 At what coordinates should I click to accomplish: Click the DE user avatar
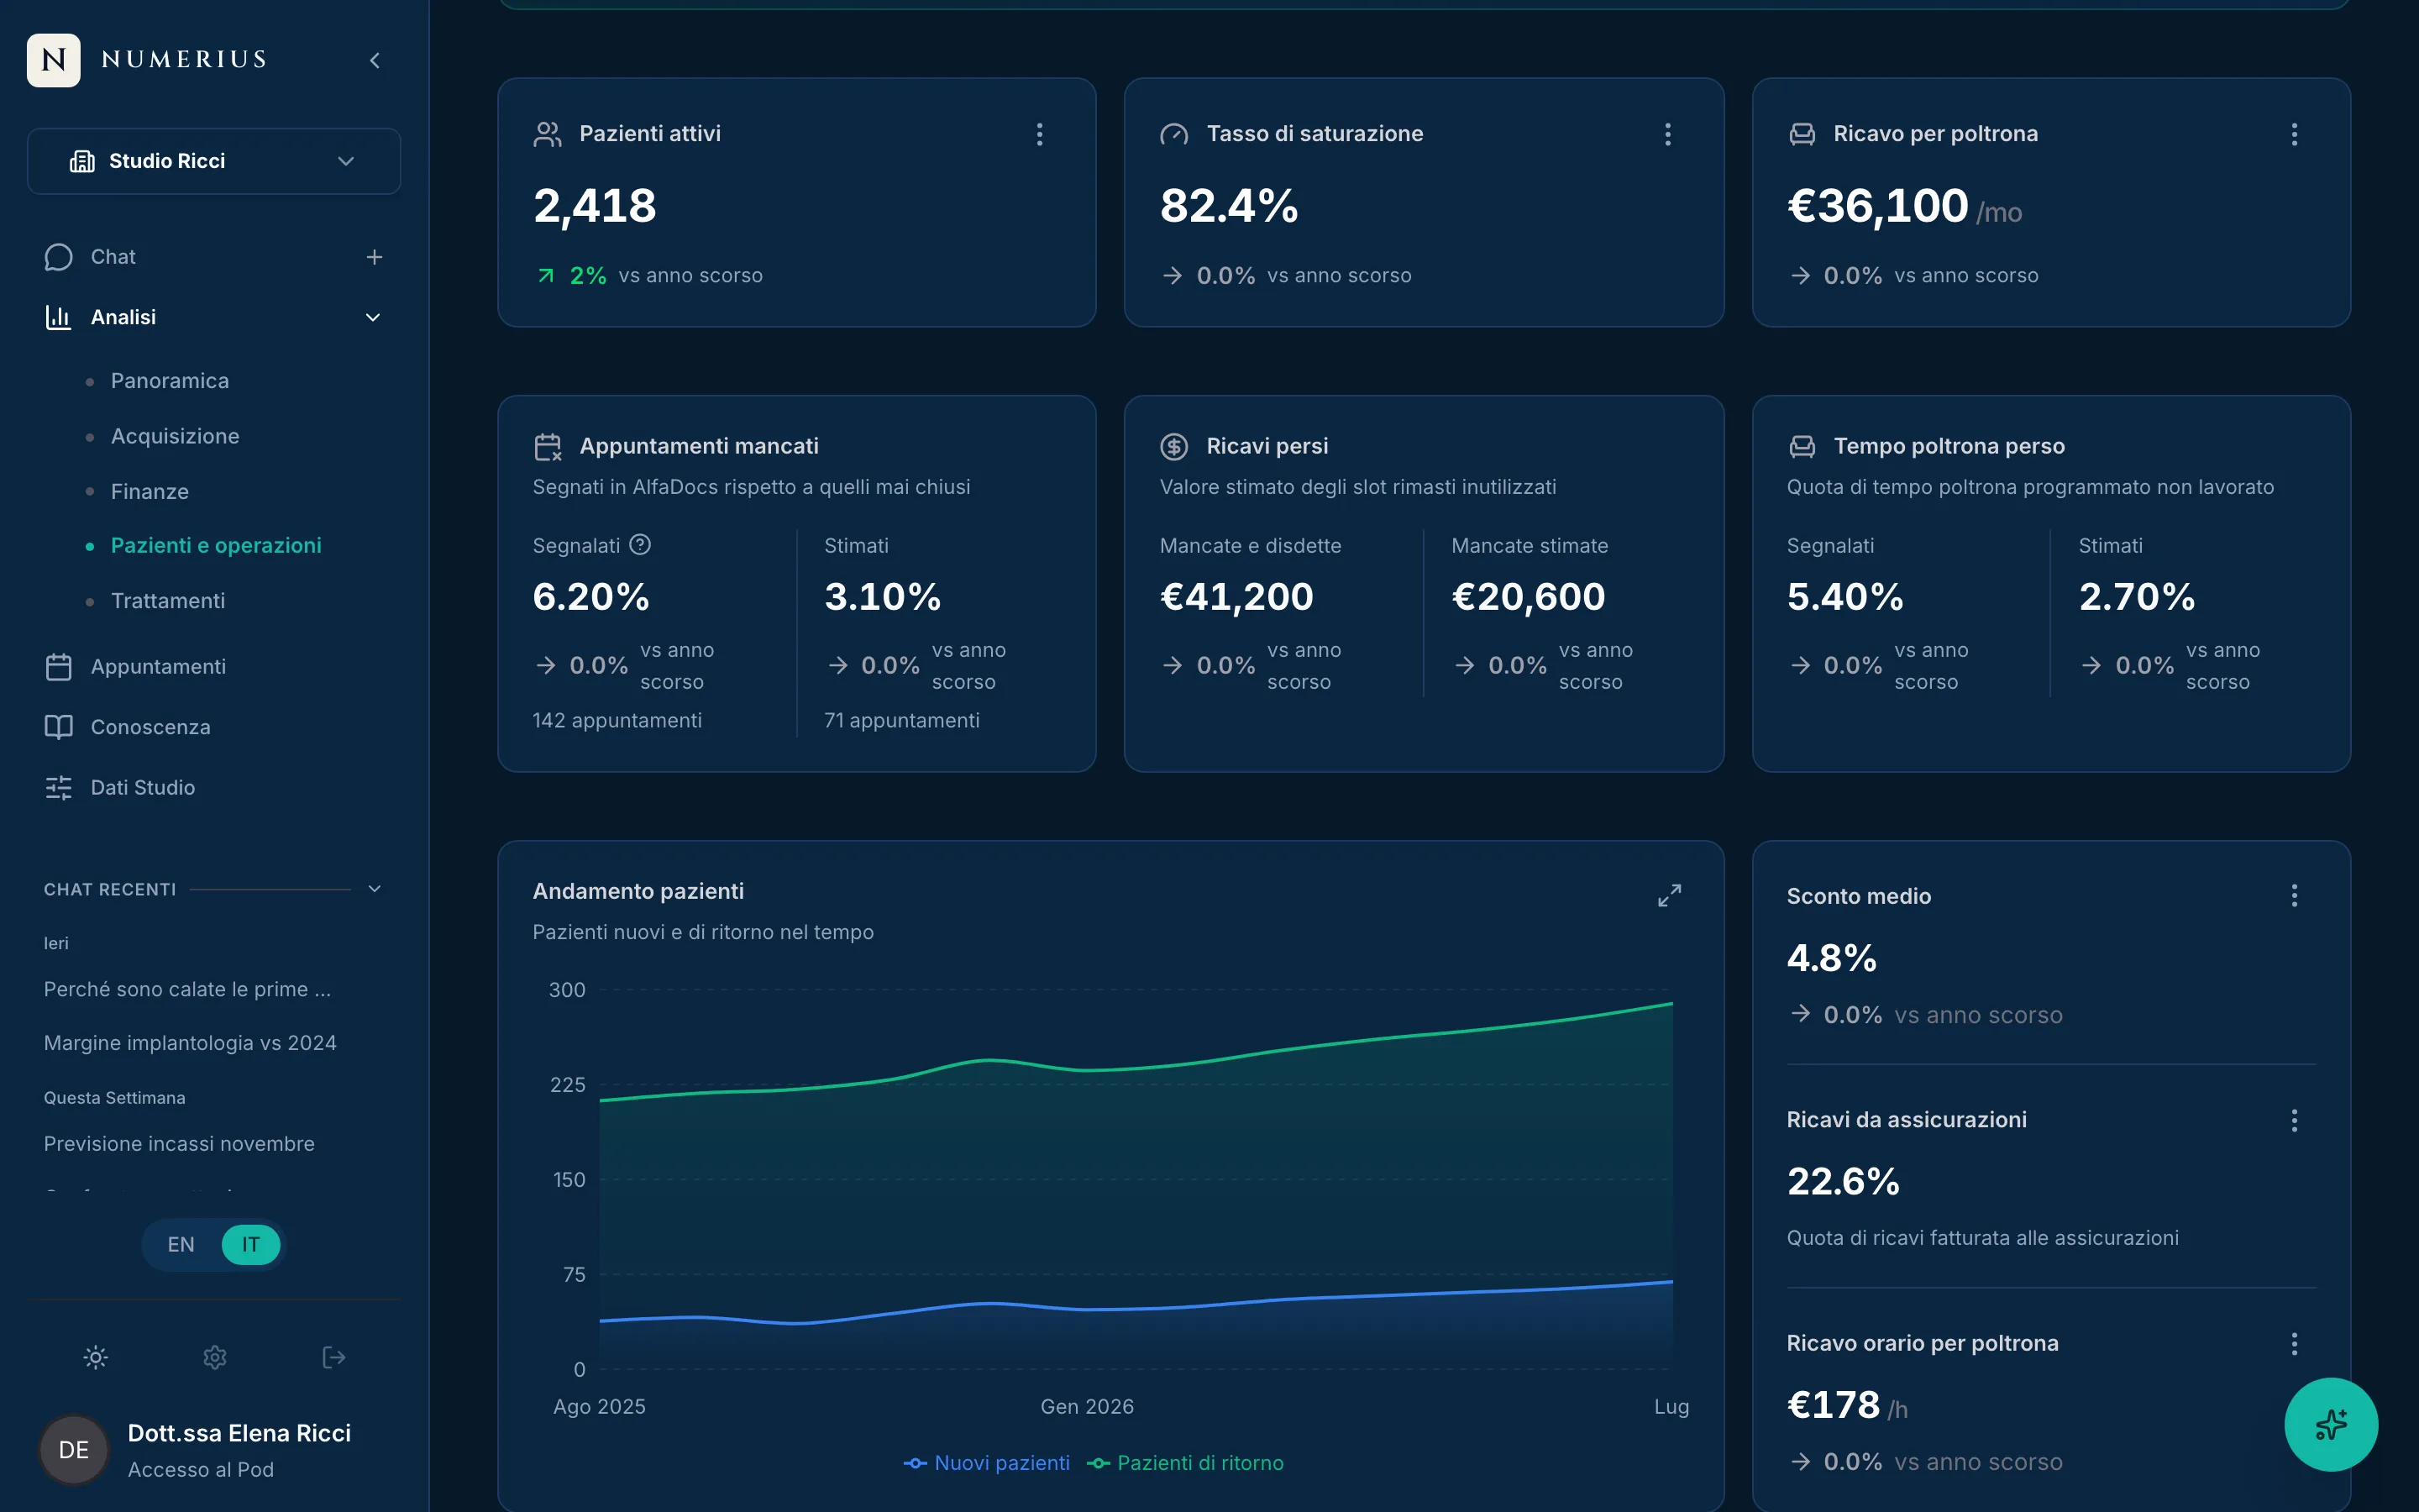73,1450
